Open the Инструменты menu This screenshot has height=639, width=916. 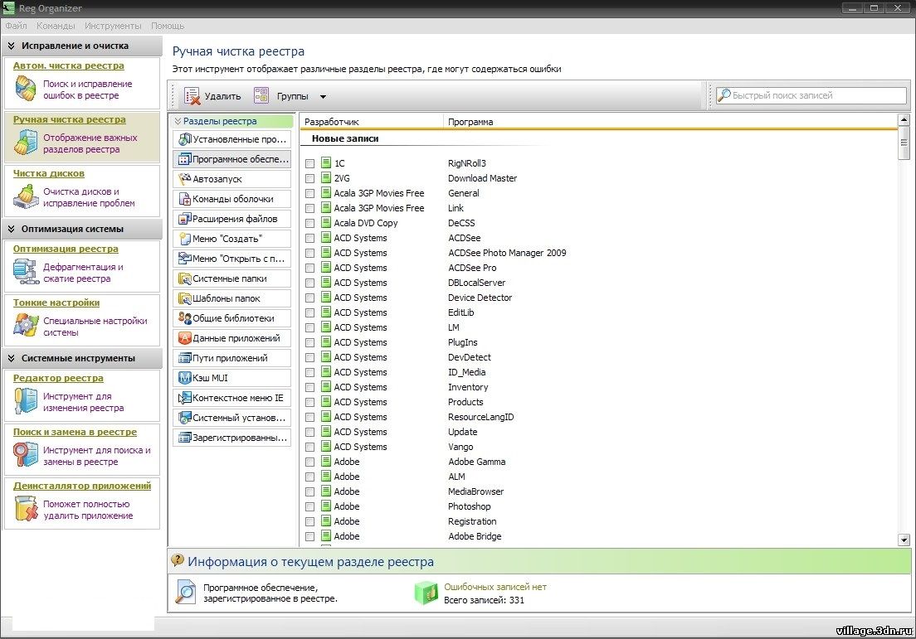coord(113,26)
